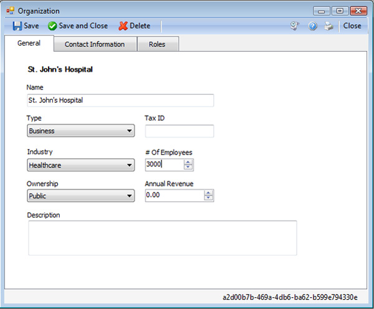The height and width of the screenshot is (309, 374).
Task: Open the Industry dropdown showing Healthcare
Action: pyautogui.click(x=81, y=165)
